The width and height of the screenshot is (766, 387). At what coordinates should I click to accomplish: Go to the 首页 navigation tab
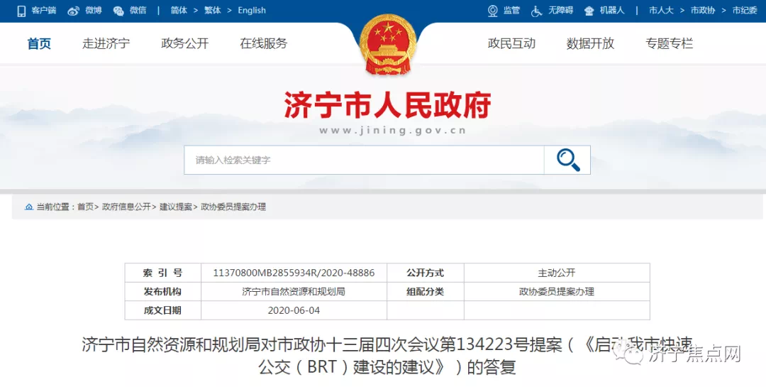click(39, 43)
